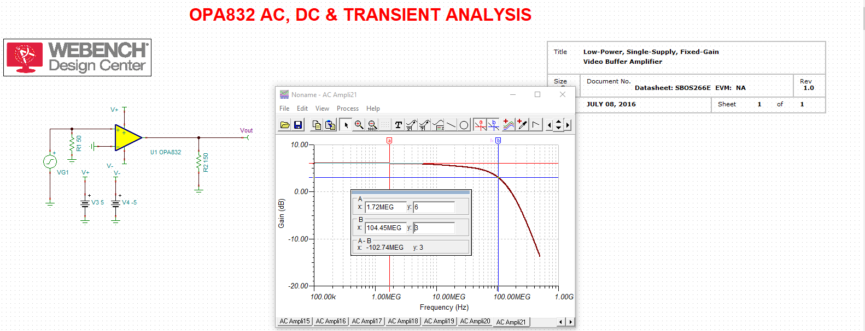This screenshot has width=865, height=331.
Task: Click the Zoom 100% magnifier icon
Action: 372,125
